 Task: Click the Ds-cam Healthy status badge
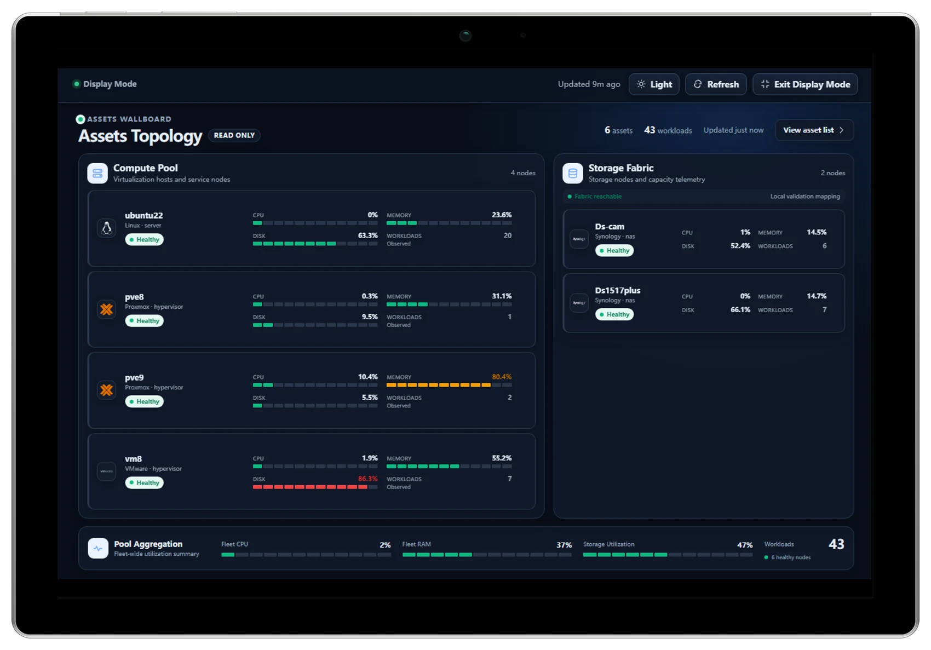pos(614,250)
